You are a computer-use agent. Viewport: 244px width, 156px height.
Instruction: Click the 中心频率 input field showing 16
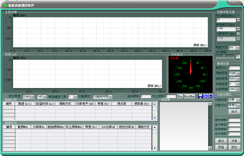click(x=226, y=20)
